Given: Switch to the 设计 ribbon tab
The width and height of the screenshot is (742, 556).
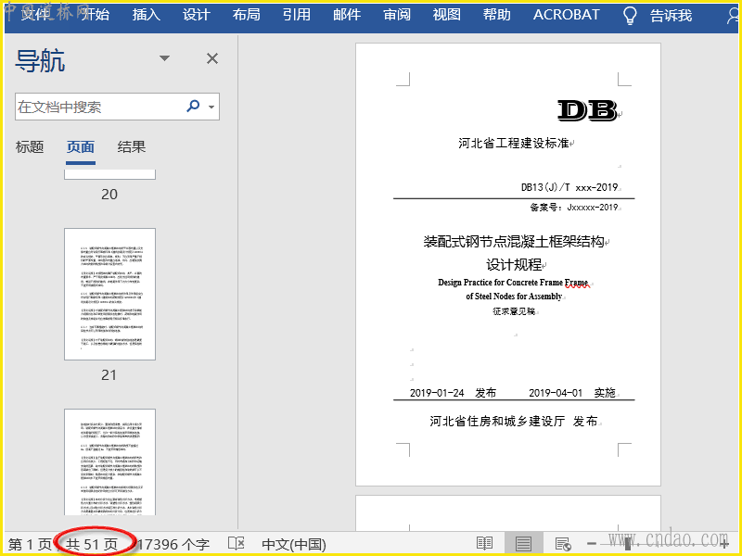Looking at the screenshot, I should pos(196,15).
